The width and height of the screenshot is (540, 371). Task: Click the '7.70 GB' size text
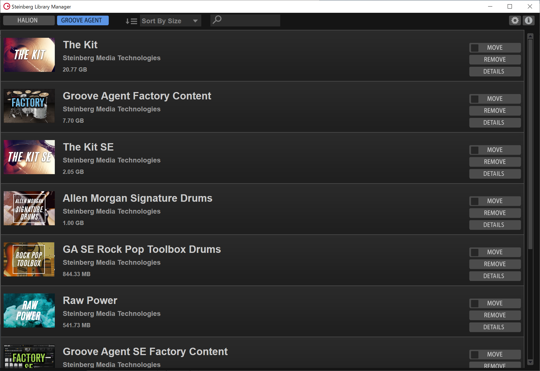coord(73,121)
